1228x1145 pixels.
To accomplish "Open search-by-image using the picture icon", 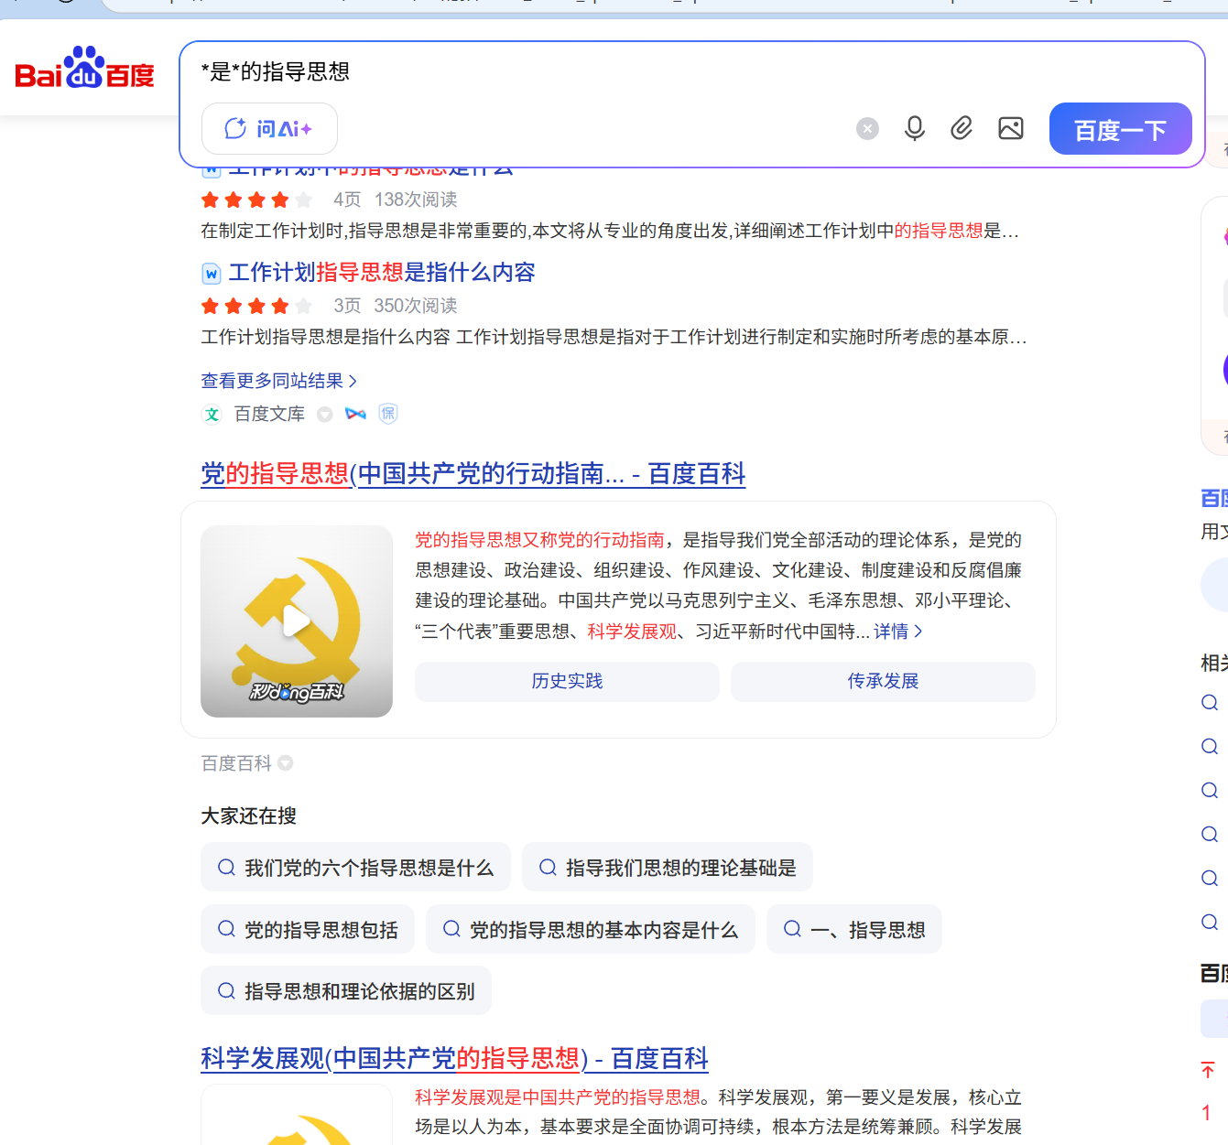I will (1010, 128).
